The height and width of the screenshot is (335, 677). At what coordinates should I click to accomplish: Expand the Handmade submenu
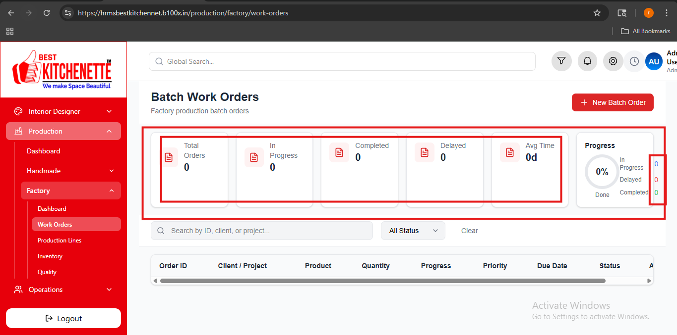click(x=71, y=171)
